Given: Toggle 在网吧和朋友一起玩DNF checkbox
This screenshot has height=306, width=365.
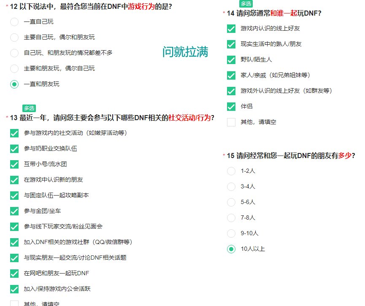Looking at the screenshot, I should tap(14, 274).
